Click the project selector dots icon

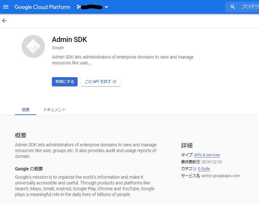(79, 7)
